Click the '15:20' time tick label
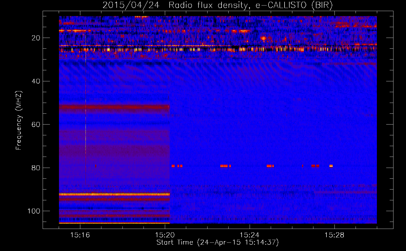The width and height of the screenshot is (406, 251). click(x=165, y=235)
